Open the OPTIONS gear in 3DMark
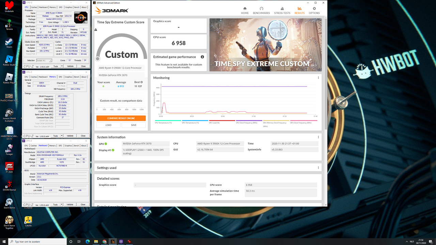This screenshot has width=436, height=245. click(314, 11)
